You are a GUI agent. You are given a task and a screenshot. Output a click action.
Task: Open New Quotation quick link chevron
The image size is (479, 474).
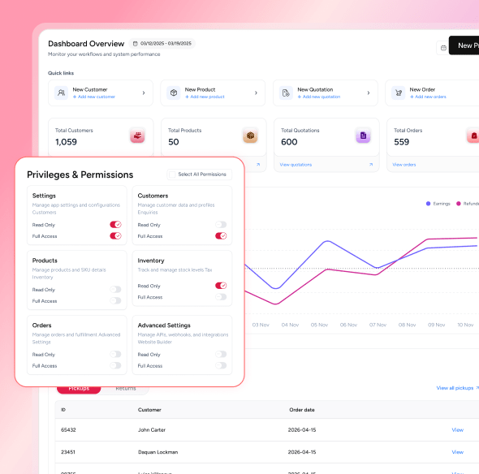click(369, 93)
